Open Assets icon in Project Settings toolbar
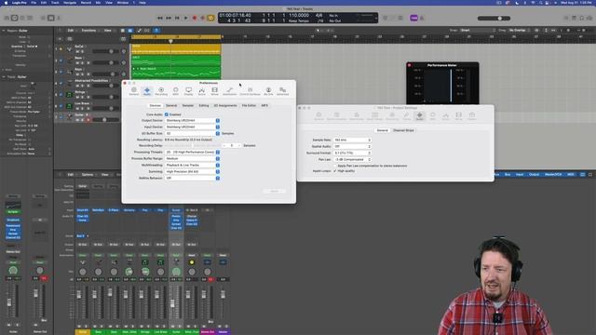The width and height of the screenshot is (596, 335). tap(472, 115)
